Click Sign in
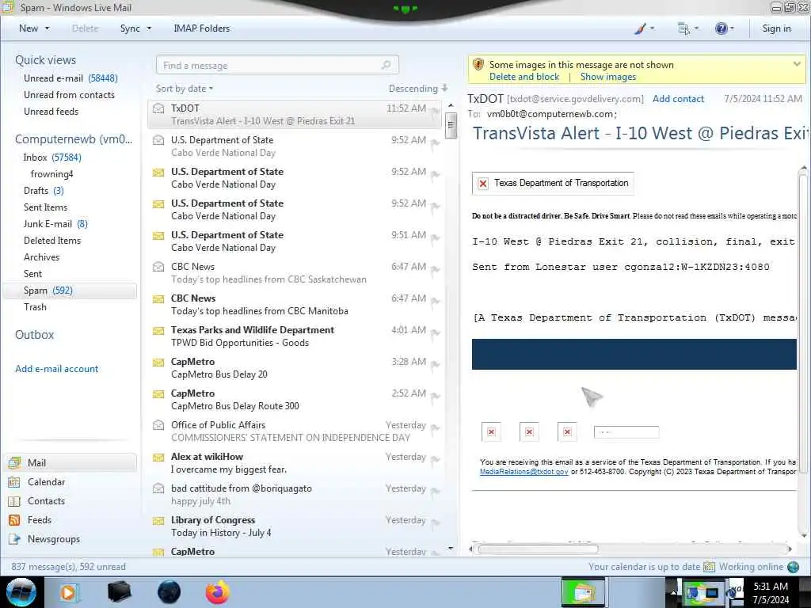The height and width of the screenshot is (608, 811). click(x=776, y=28)
